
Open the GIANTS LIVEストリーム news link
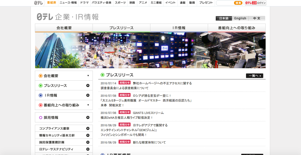tap(148, 113)
